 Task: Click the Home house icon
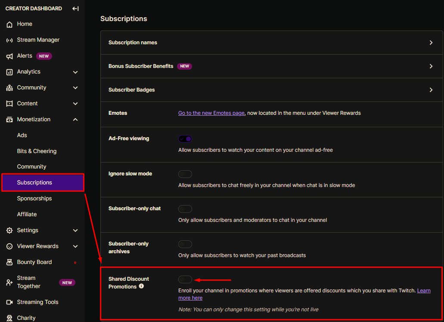pos(9,25)
